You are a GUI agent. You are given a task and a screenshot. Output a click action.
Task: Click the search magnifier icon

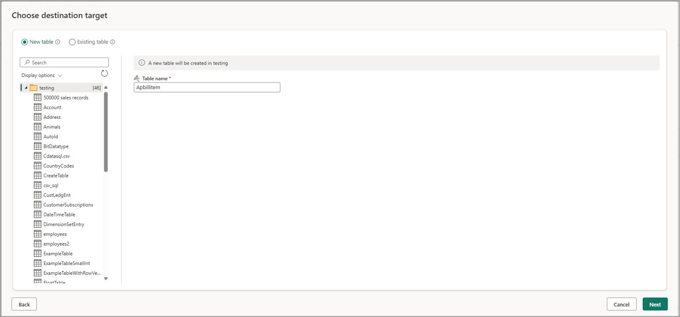click(x=26, y=62)
